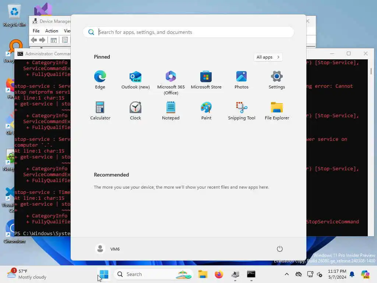Viewport: 377px width, 283px height.
Task: Open Settings from pinned apps
Action: click(x=277, y=80)
